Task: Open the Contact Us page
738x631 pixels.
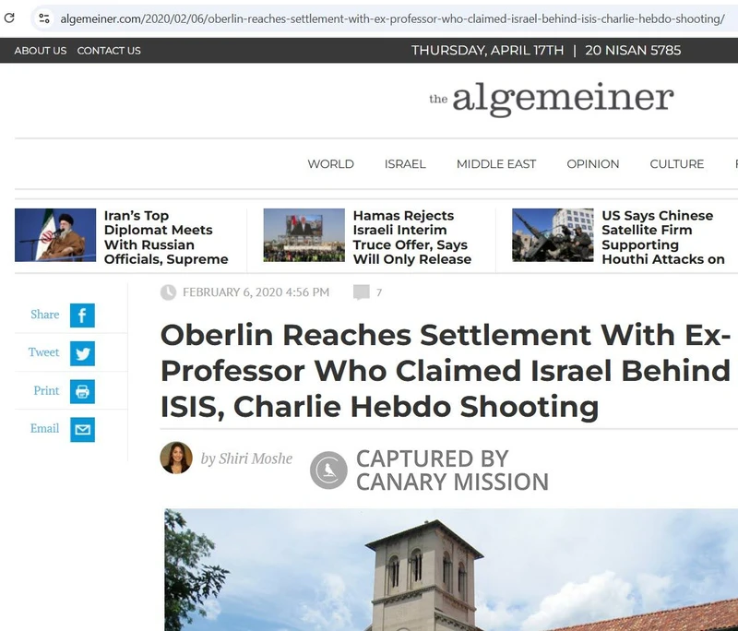Action: point(109,51)
